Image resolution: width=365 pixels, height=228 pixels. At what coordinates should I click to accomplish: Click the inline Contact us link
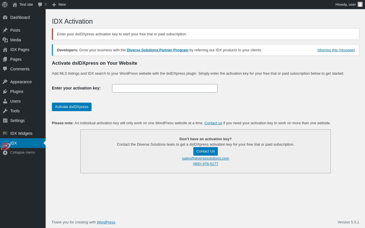pos(213,123)
